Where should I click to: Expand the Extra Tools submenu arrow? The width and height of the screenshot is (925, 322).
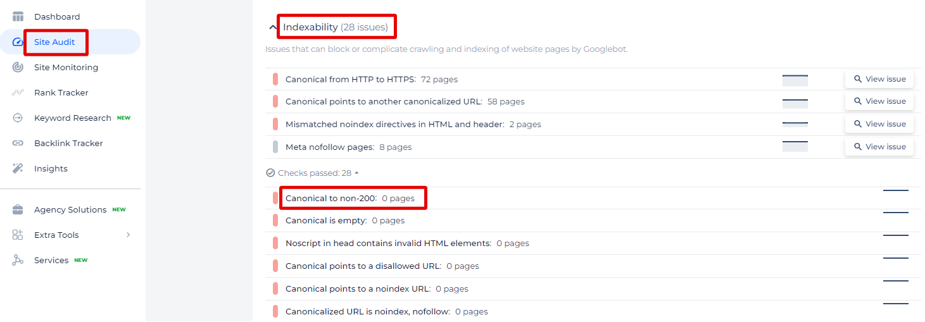pos(128,235)
